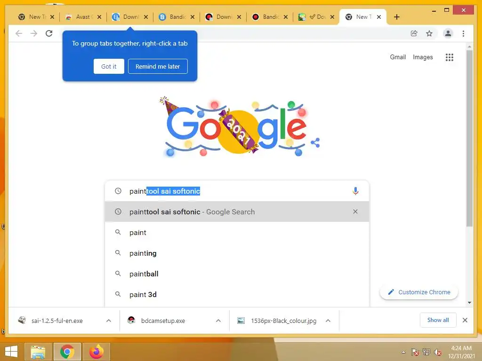Share this page icon in address bar
This screenshot has width=482, height=361.
[414, 33]
